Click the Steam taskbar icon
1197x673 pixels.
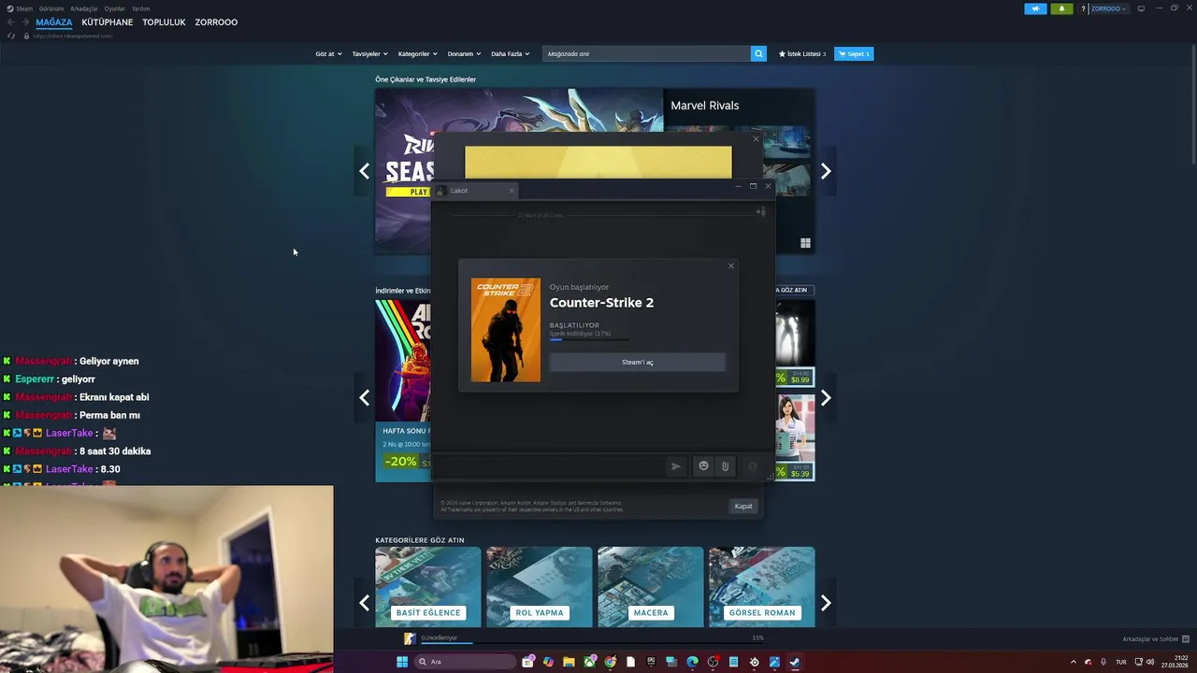point(795,662)
